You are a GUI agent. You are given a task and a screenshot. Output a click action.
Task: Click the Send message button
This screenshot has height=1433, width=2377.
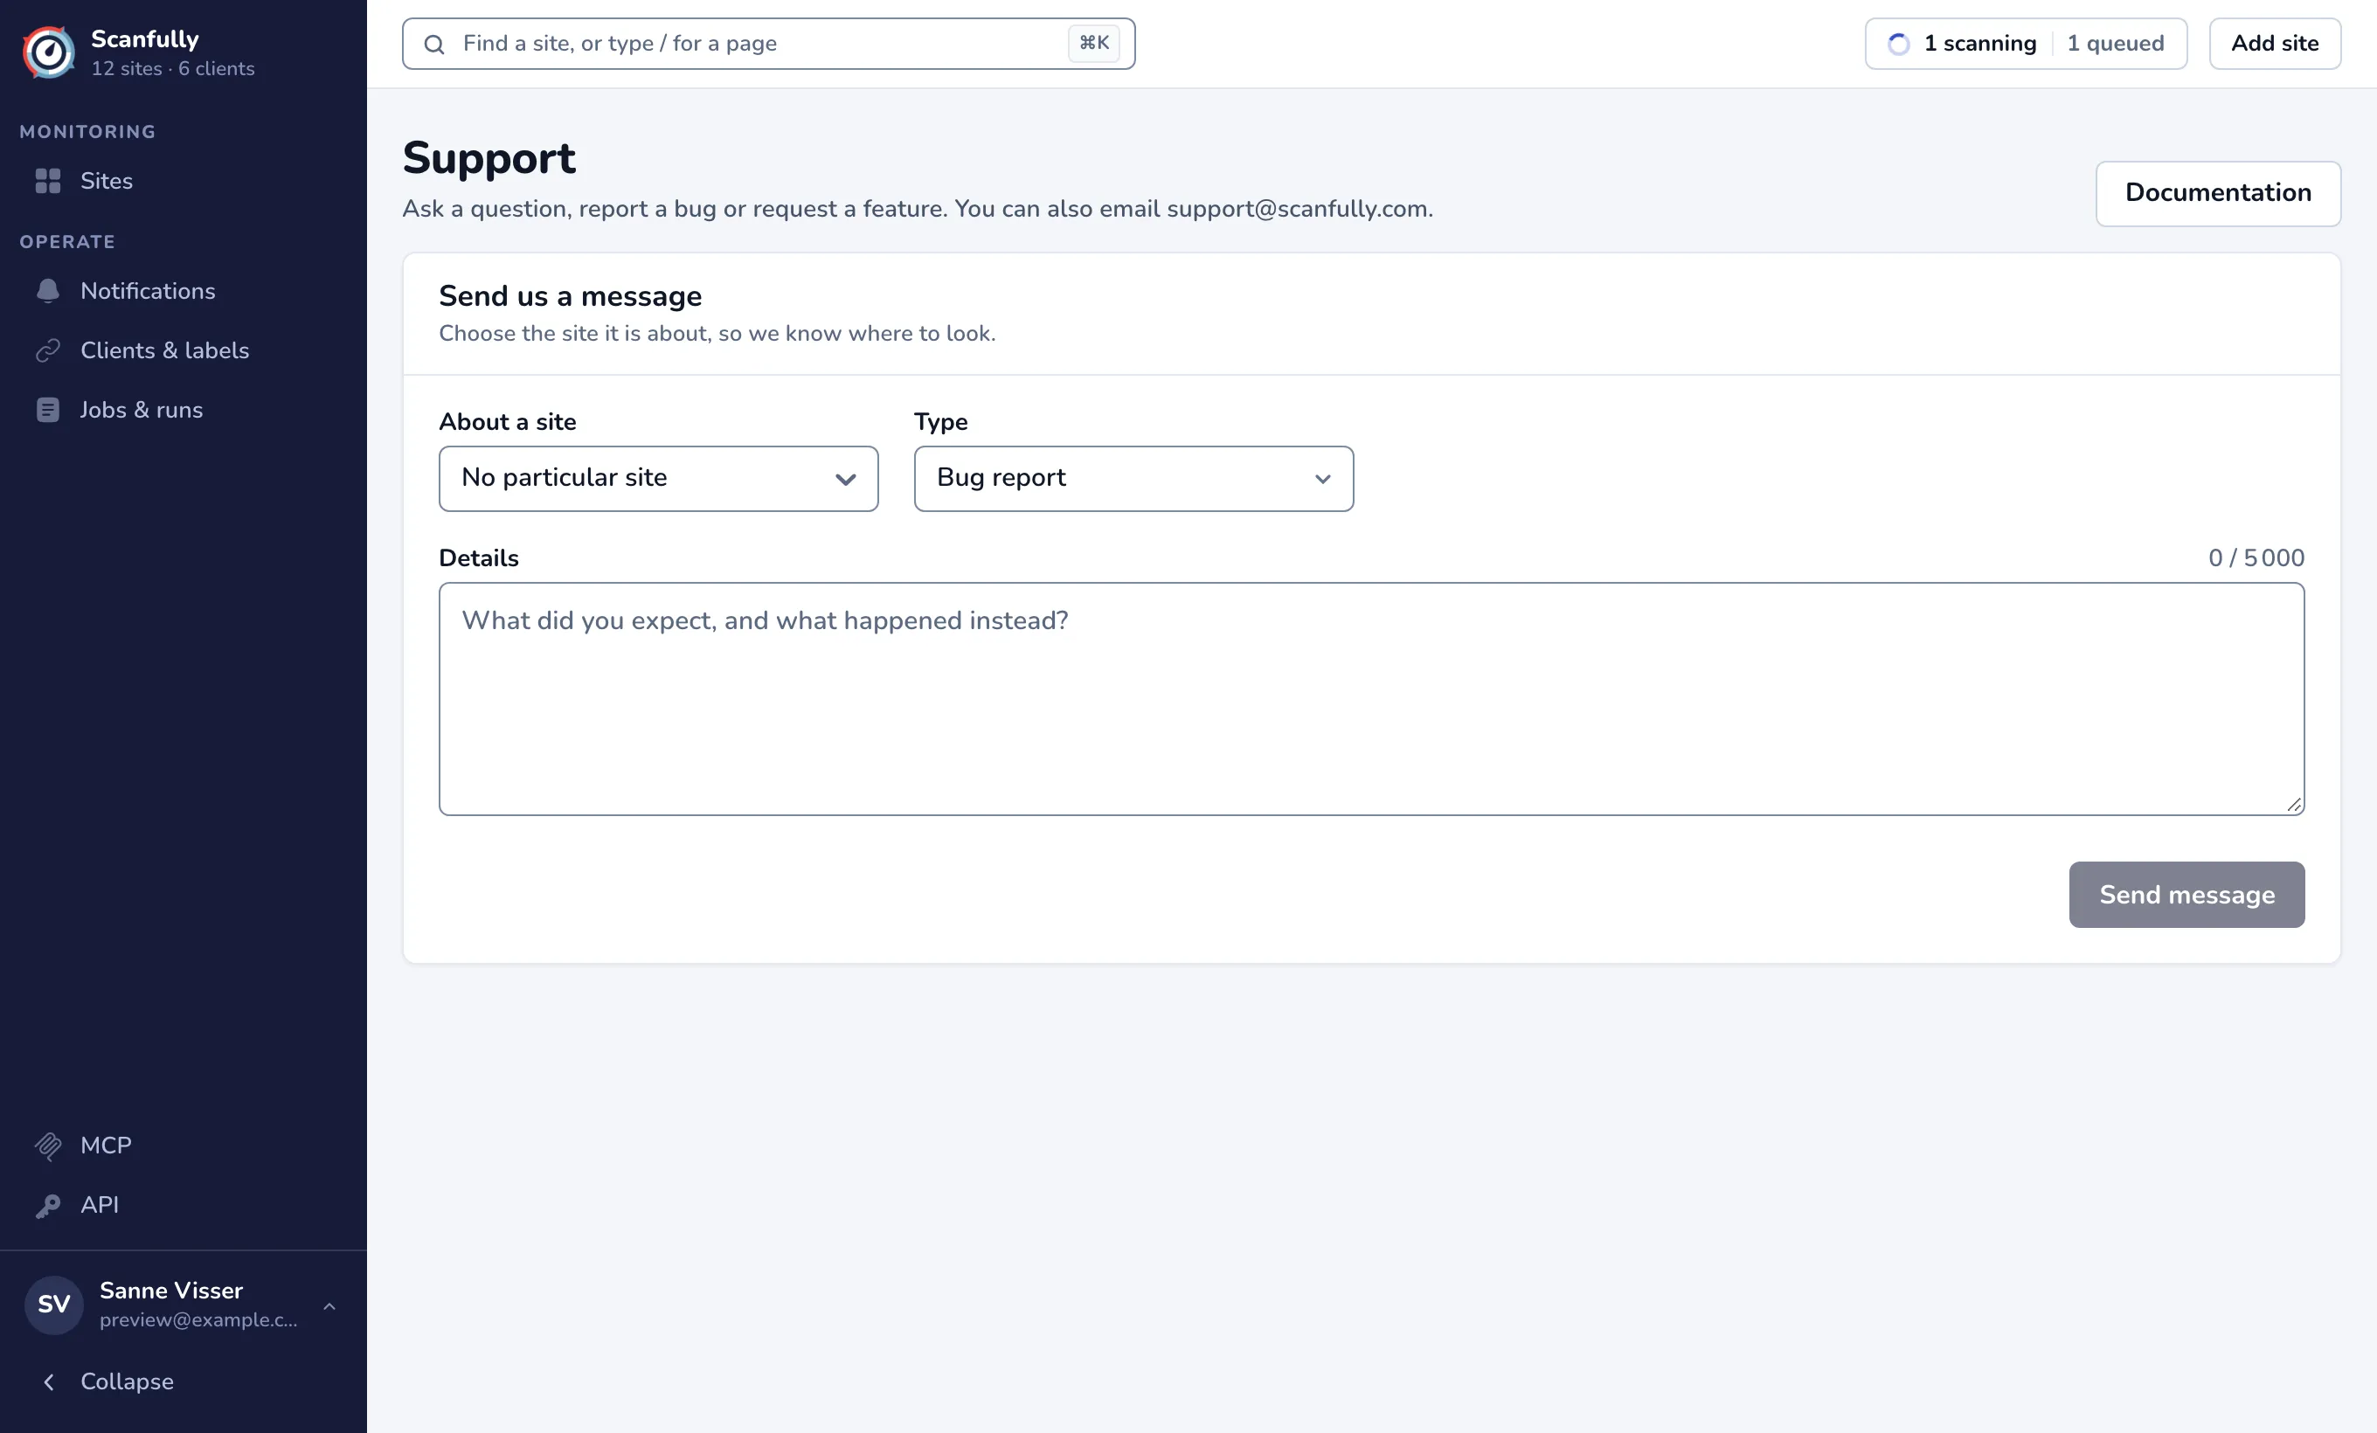(2186, 895)
